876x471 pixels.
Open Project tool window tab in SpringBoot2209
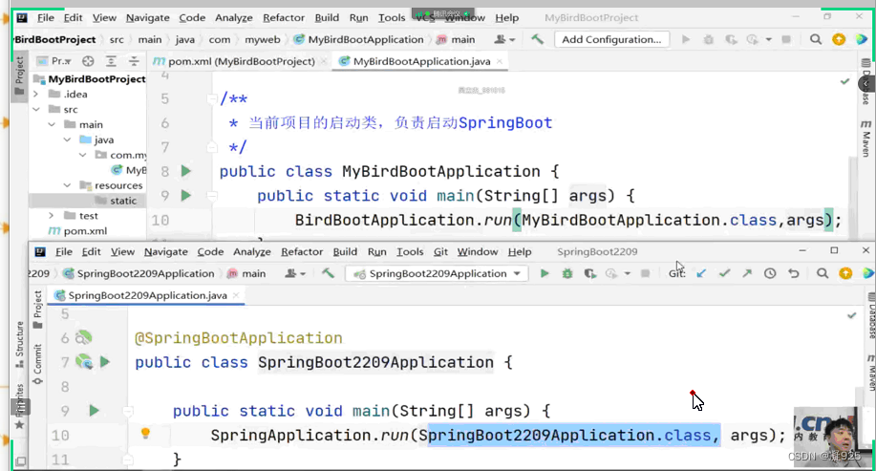(37, 310)
